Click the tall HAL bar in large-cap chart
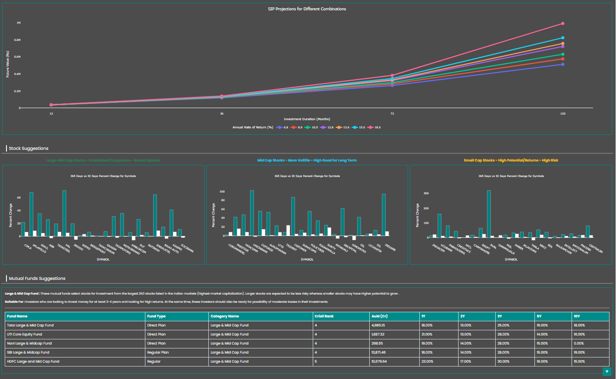This screenshot has width=616, height=379. pos(64,213)
